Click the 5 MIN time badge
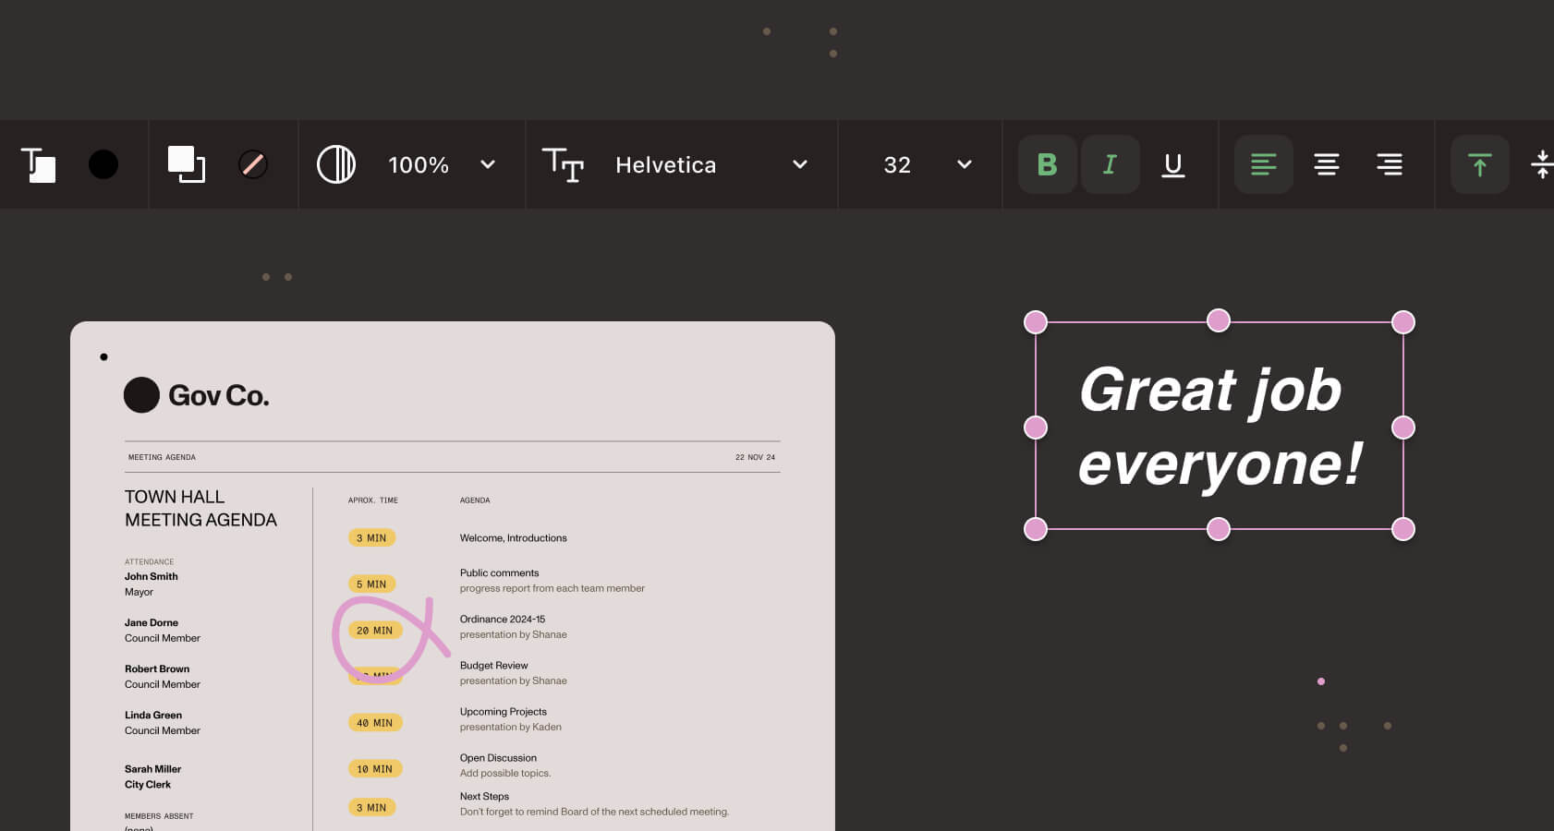1554x831 pixels. tap(371, 584)
